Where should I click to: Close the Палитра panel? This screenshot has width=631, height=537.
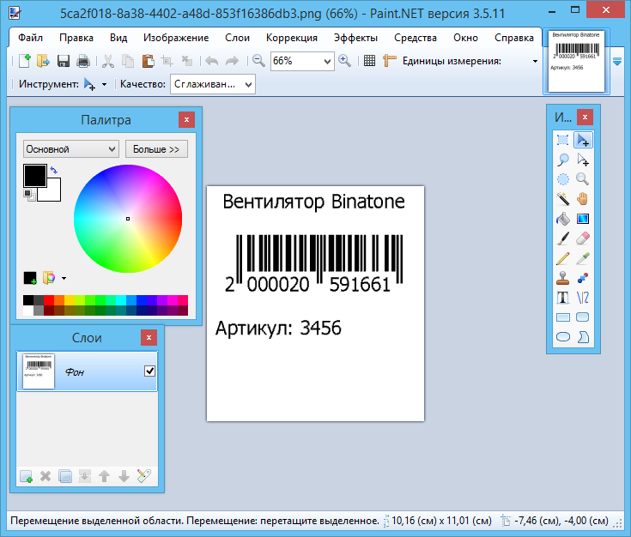click(x=186, y=119)
